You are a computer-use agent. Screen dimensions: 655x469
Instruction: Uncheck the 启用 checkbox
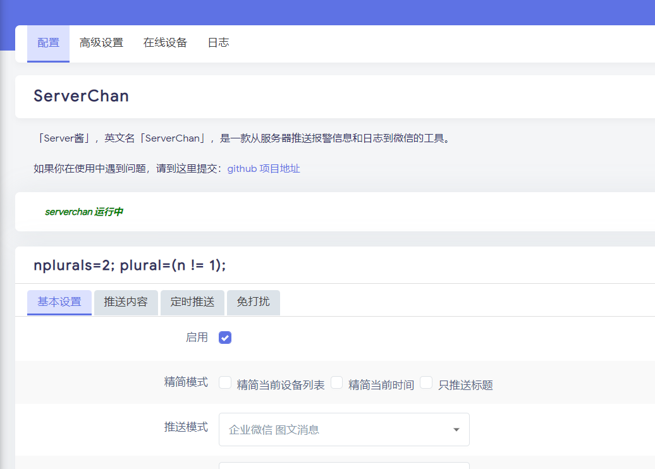tap(225, 338)
